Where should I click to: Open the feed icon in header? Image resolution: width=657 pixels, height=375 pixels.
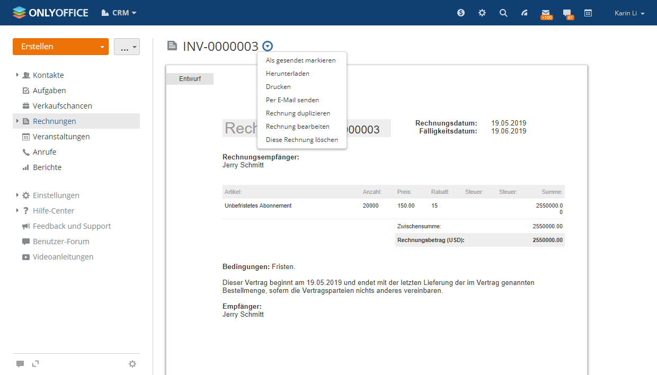coord(525,13)
